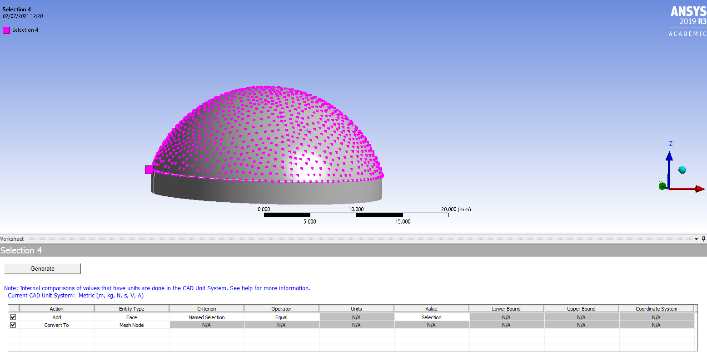This screenshot has height=360, width=707.
Task: Click the scale ruler bar in viewport
Action: point(356,215)
